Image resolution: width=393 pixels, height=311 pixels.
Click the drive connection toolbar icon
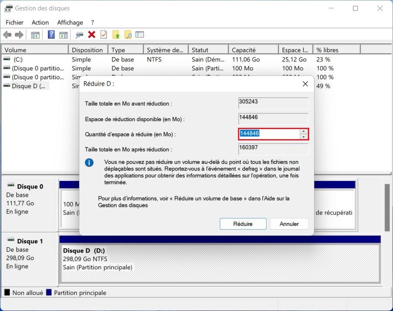79,35
